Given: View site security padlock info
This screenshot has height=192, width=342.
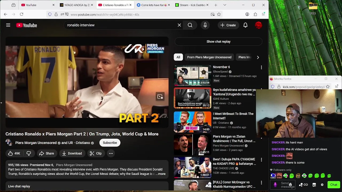Looking at the screenshot, I should point(56,14).
